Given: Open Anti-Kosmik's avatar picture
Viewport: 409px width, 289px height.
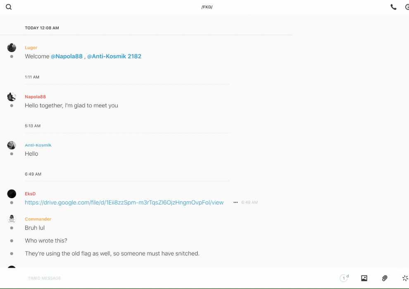Looking at the screenshot, I should [12, 145].
